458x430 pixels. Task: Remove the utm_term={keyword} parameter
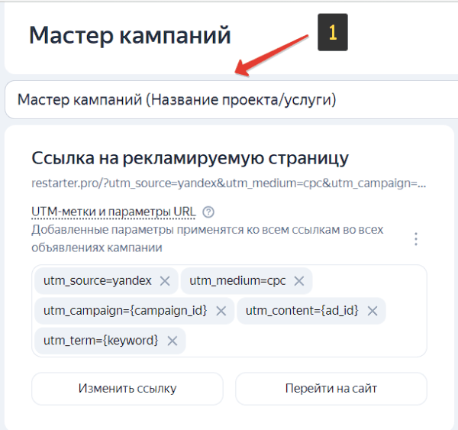(172, 341)
